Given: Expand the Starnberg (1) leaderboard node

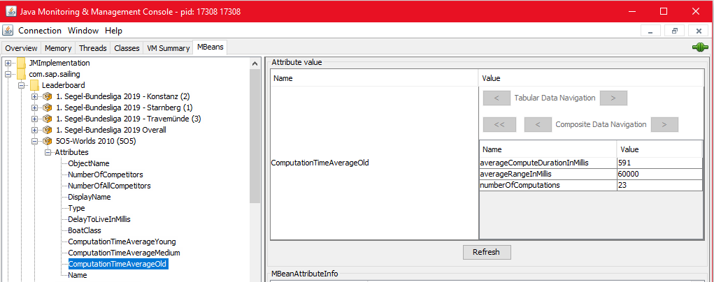Looking at the screenshot, I should 34,107.
